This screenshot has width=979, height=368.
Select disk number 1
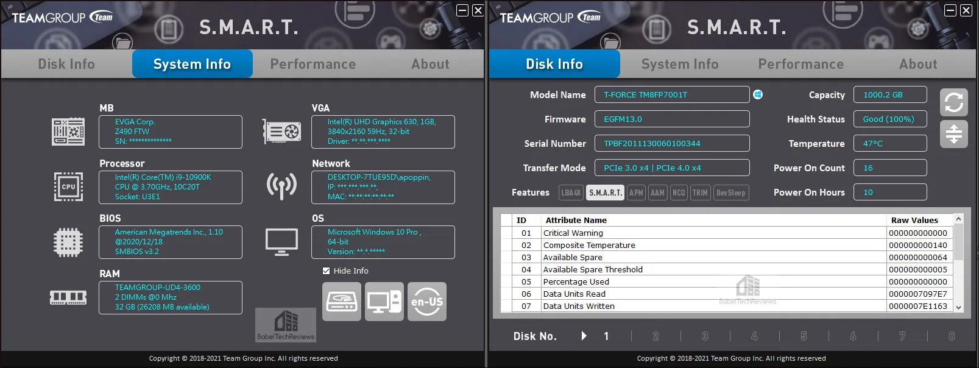pyautogui.click(x=606, y=336)
